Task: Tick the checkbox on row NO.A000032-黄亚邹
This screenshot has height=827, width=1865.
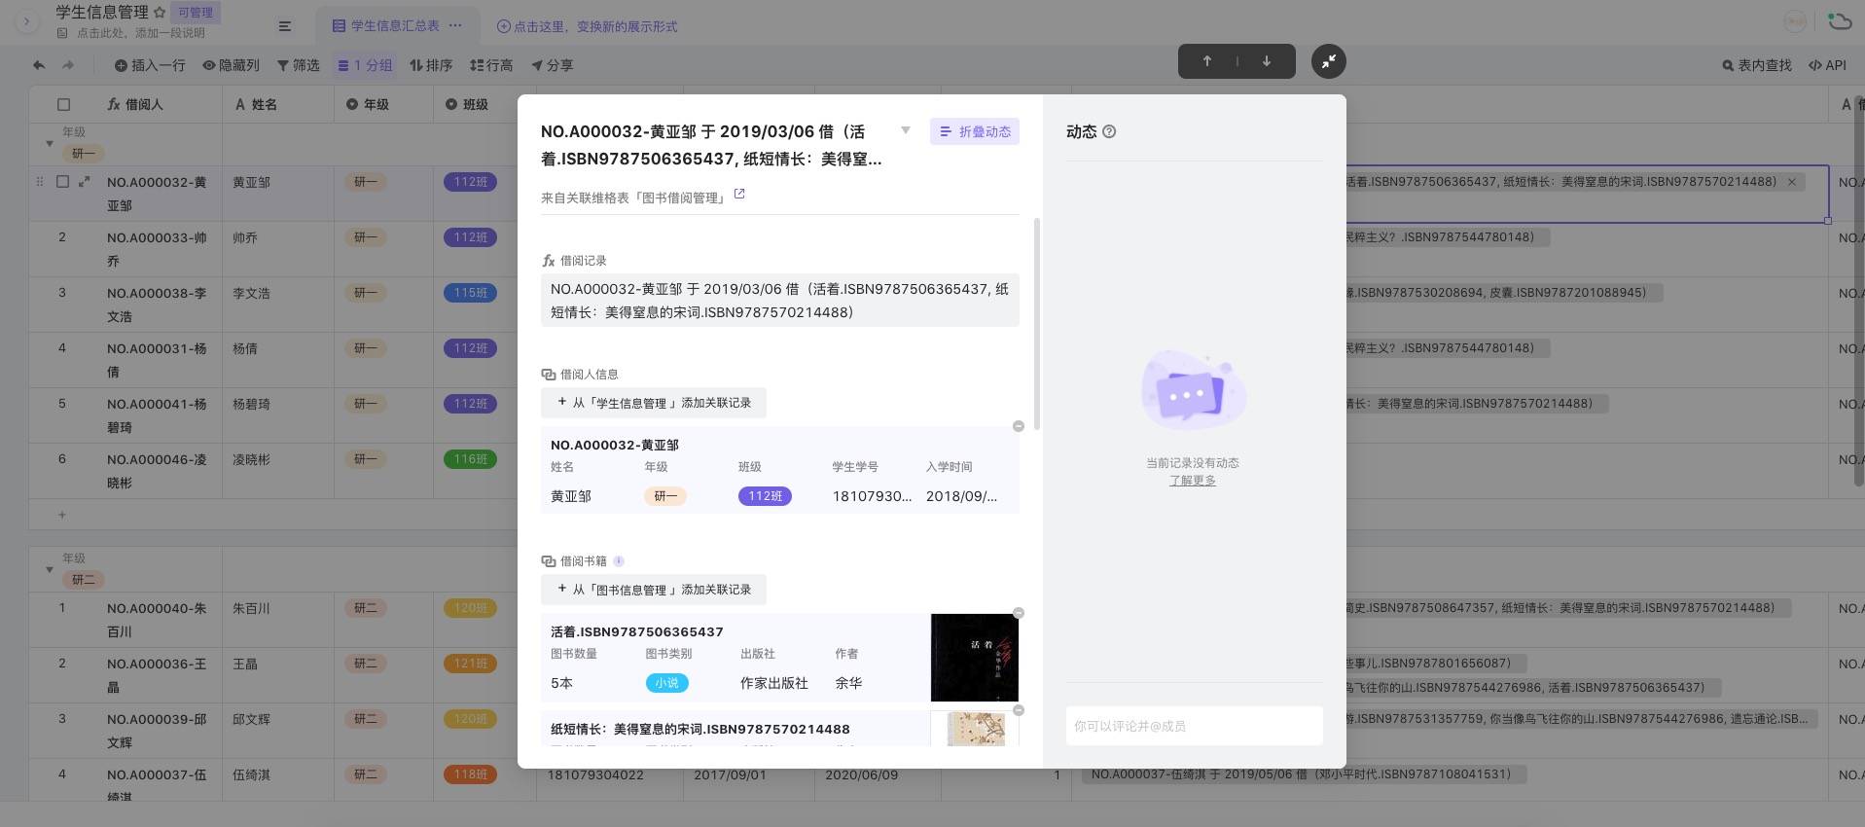Action: [x=63, y=181]
